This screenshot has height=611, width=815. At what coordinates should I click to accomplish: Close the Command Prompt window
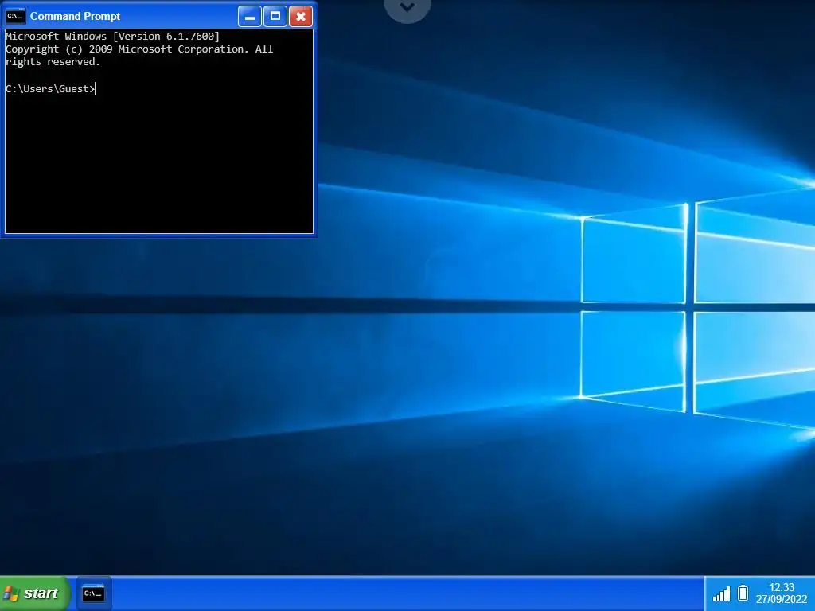(301, 16)
